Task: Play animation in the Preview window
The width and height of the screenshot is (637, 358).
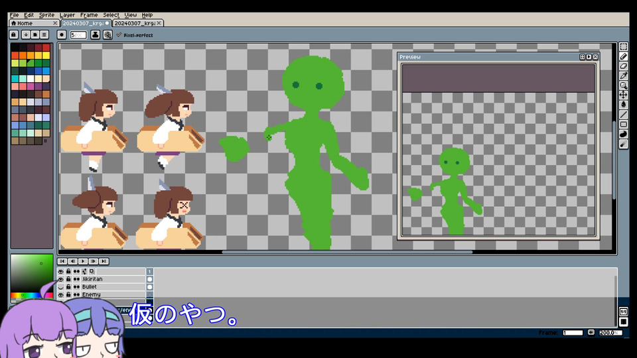Action: tap(589, 57)
